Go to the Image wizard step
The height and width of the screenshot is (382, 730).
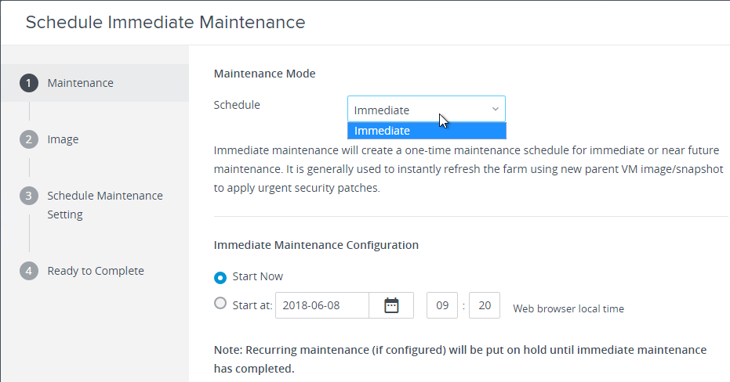pyautogui.click(x=63, y=139)
